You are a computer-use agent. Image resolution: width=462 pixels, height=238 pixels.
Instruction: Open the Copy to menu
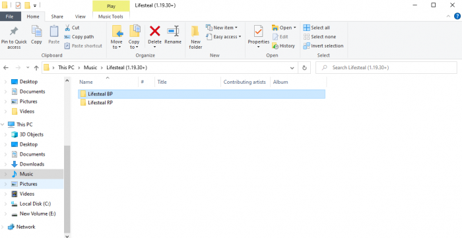click(x=134, y=38)
